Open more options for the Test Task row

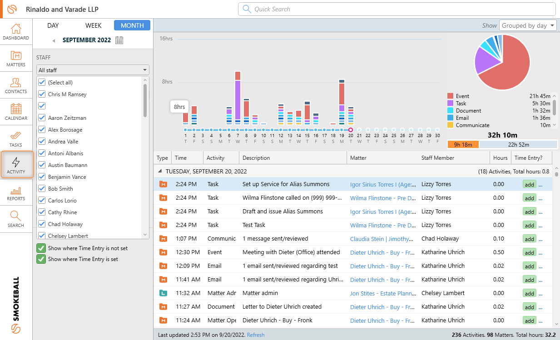tap(540, 226)
